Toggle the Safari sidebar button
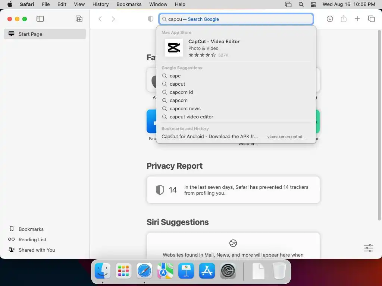The image size is (382, 286). [x=40, y=19]
